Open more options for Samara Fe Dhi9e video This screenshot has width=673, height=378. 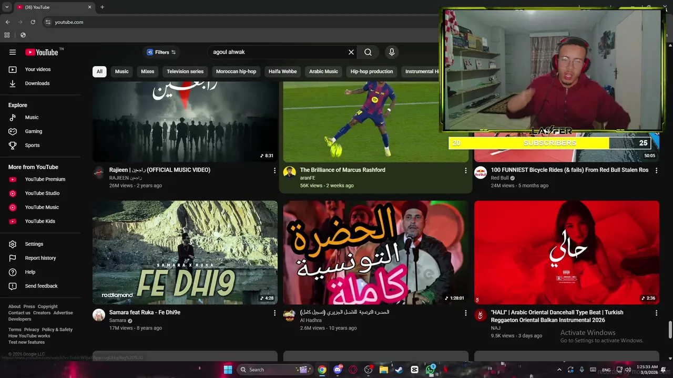[x=274, y=313]
